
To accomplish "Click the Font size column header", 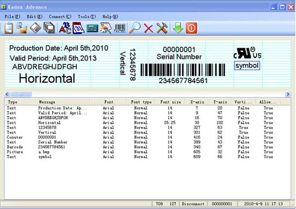I will point(170,102).
